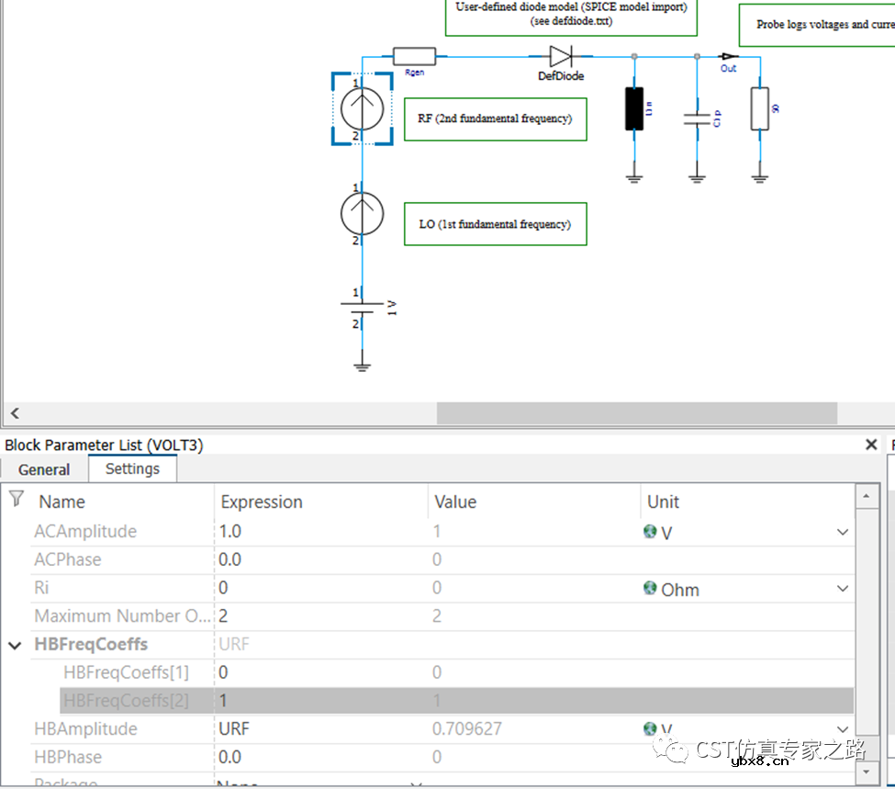895x789 pixels.
Task: Select the RF voltage source symbol
Action: point(363,109)
